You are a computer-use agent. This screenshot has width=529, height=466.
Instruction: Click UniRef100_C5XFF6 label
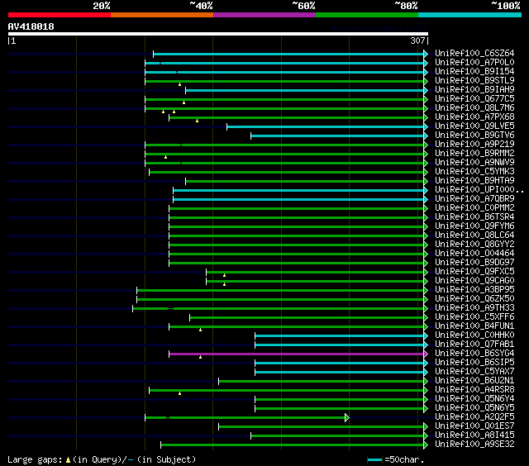(x=474, y=317)
